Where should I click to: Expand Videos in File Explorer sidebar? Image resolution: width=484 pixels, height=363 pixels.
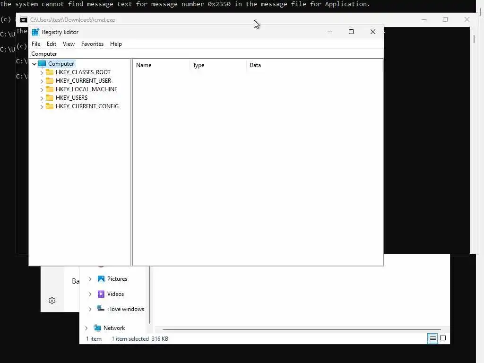pyautogui.click(x=90, y=294)
